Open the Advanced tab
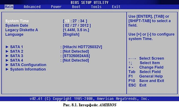Screen dimensions: 179x107 pyautogui.click(x=32, y=7)
